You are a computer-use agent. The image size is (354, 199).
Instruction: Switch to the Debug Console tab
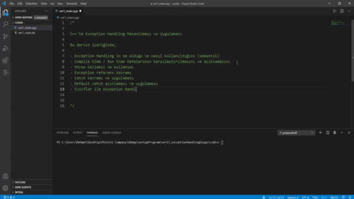click(x=112, y=133)
